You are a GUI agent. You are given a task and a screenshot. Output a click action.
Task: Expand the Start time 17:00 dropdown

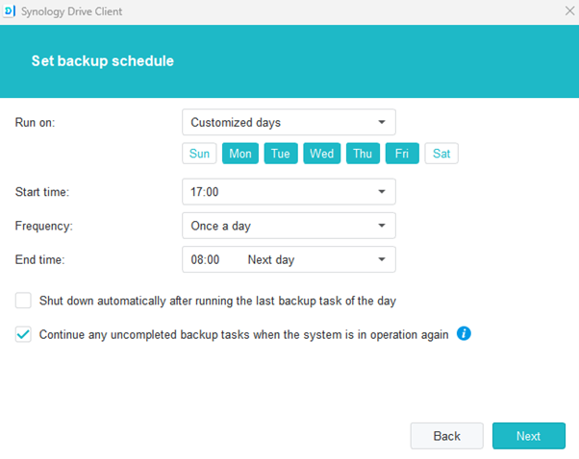tap(289, 192)
